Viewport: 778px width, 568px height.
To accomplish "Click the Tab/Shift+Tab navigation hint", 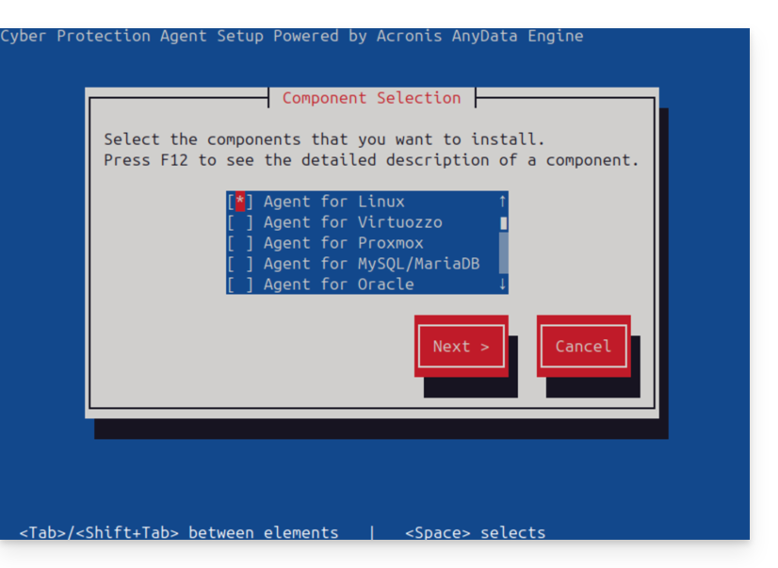I will pos(179,532).
